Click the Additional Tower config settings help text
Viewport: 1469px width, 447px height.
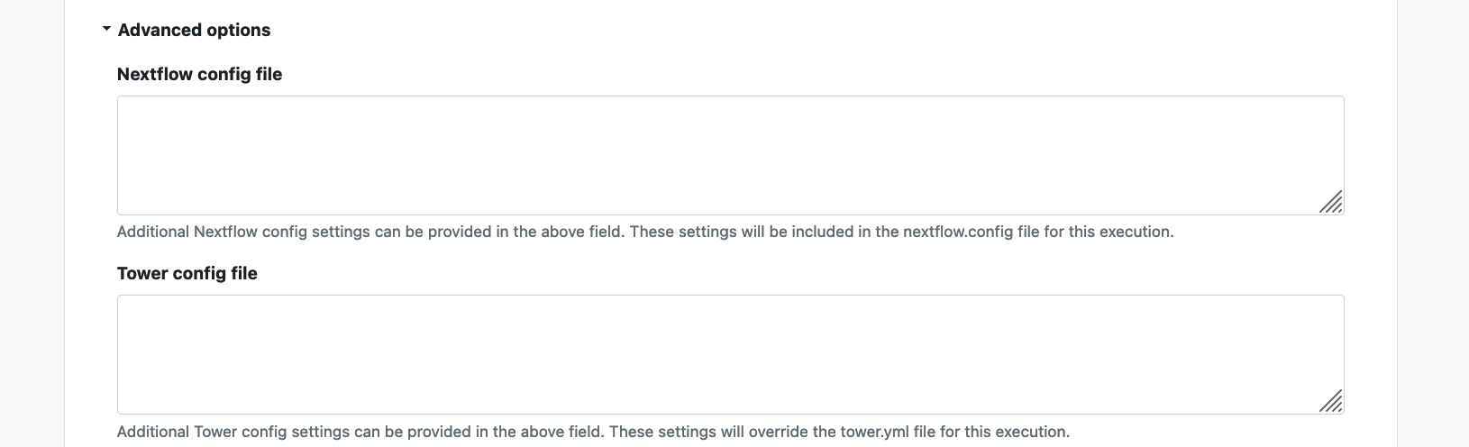(x=593, y=432)
